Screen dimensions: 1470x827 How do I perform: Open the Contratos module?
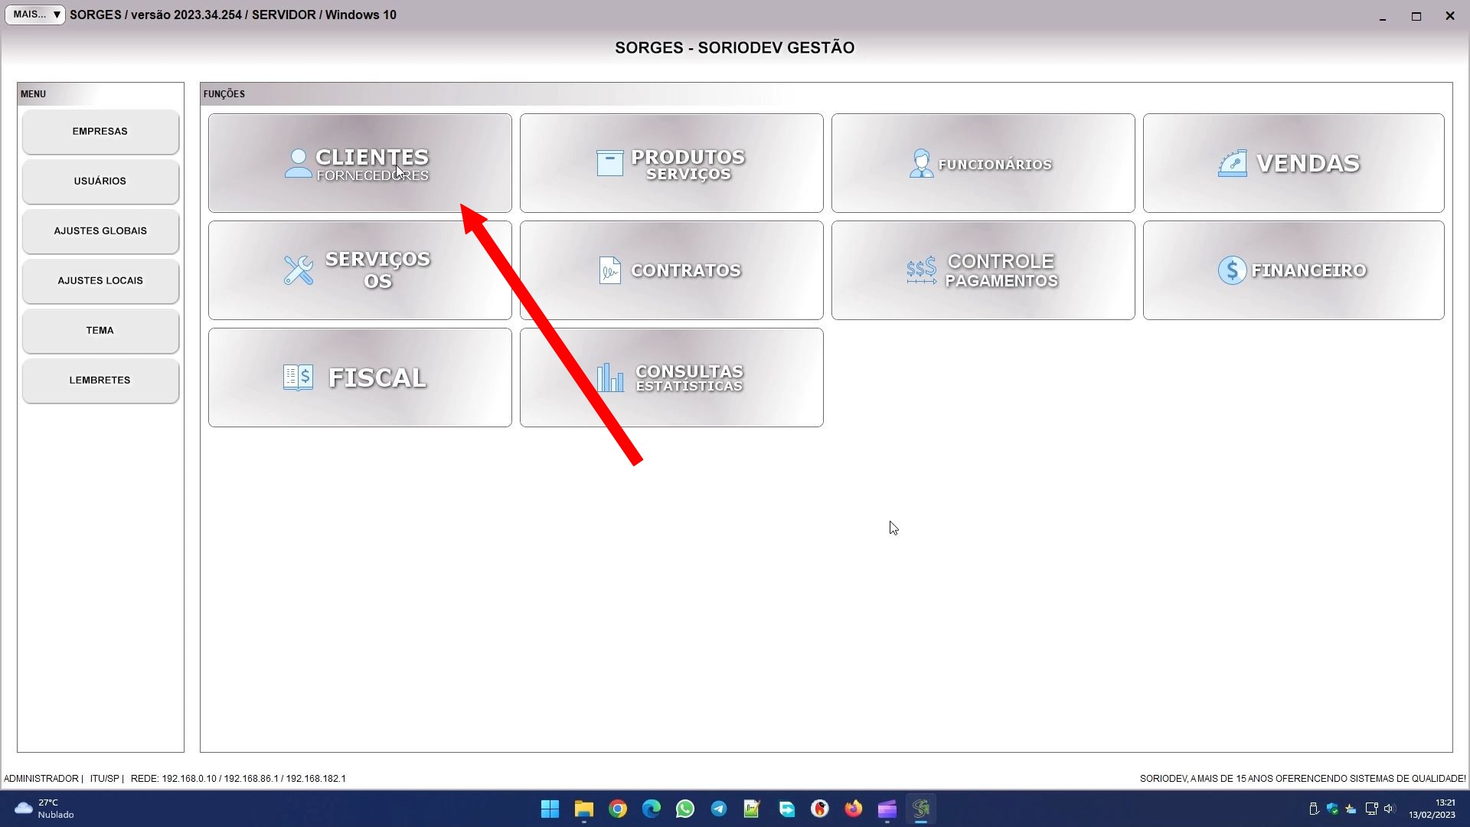671,270
